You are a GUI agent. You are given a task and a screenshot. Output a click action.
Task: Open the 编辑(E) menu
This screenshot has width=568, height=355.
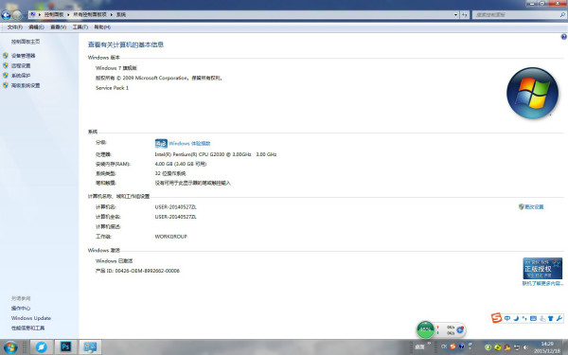click(36, 27)
